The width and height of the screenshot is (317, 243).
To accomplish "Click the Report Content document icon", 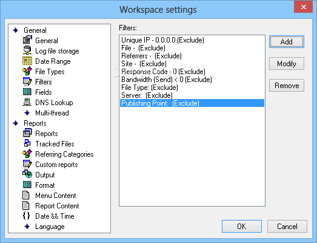I will [x=26, y=205].
